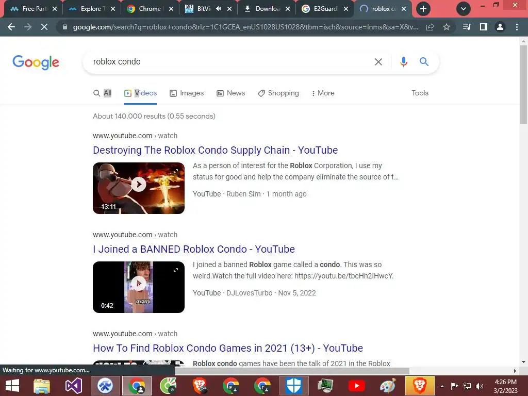
Task: Click the horizontal scrollbar at page bottom
Action: coord(292,371)
